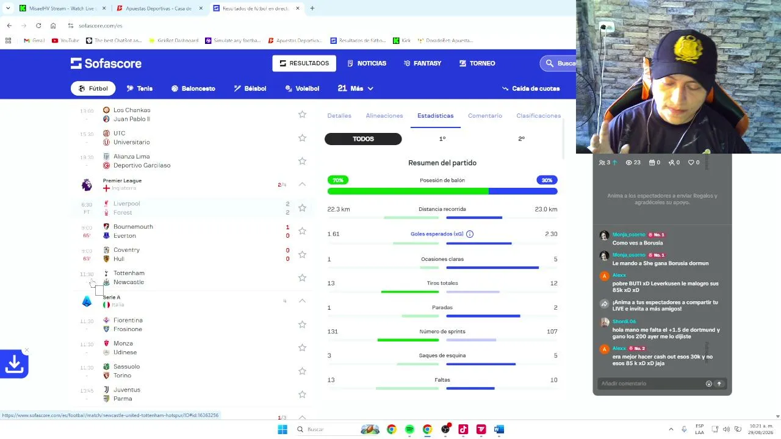Screen dimensions: 781x439
Task: Show hidden system tray icons
Action: (671, 429)
